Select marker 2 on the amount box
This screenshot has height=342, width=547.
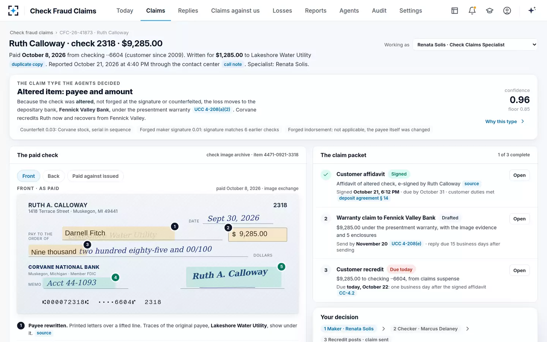[228, 228]
